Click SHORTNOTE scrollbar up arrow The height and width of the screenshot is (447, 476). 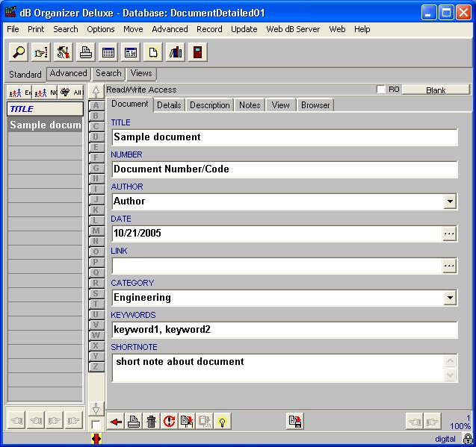450,361
